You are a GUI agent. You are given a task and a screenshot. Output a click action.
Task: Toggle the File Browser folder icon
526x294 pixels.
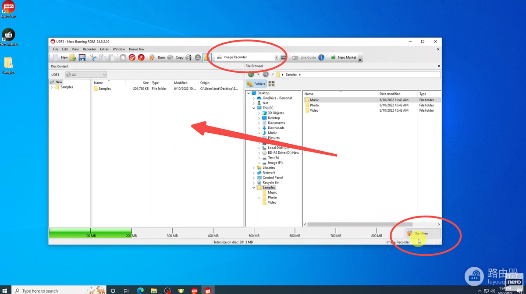point(207,57)
